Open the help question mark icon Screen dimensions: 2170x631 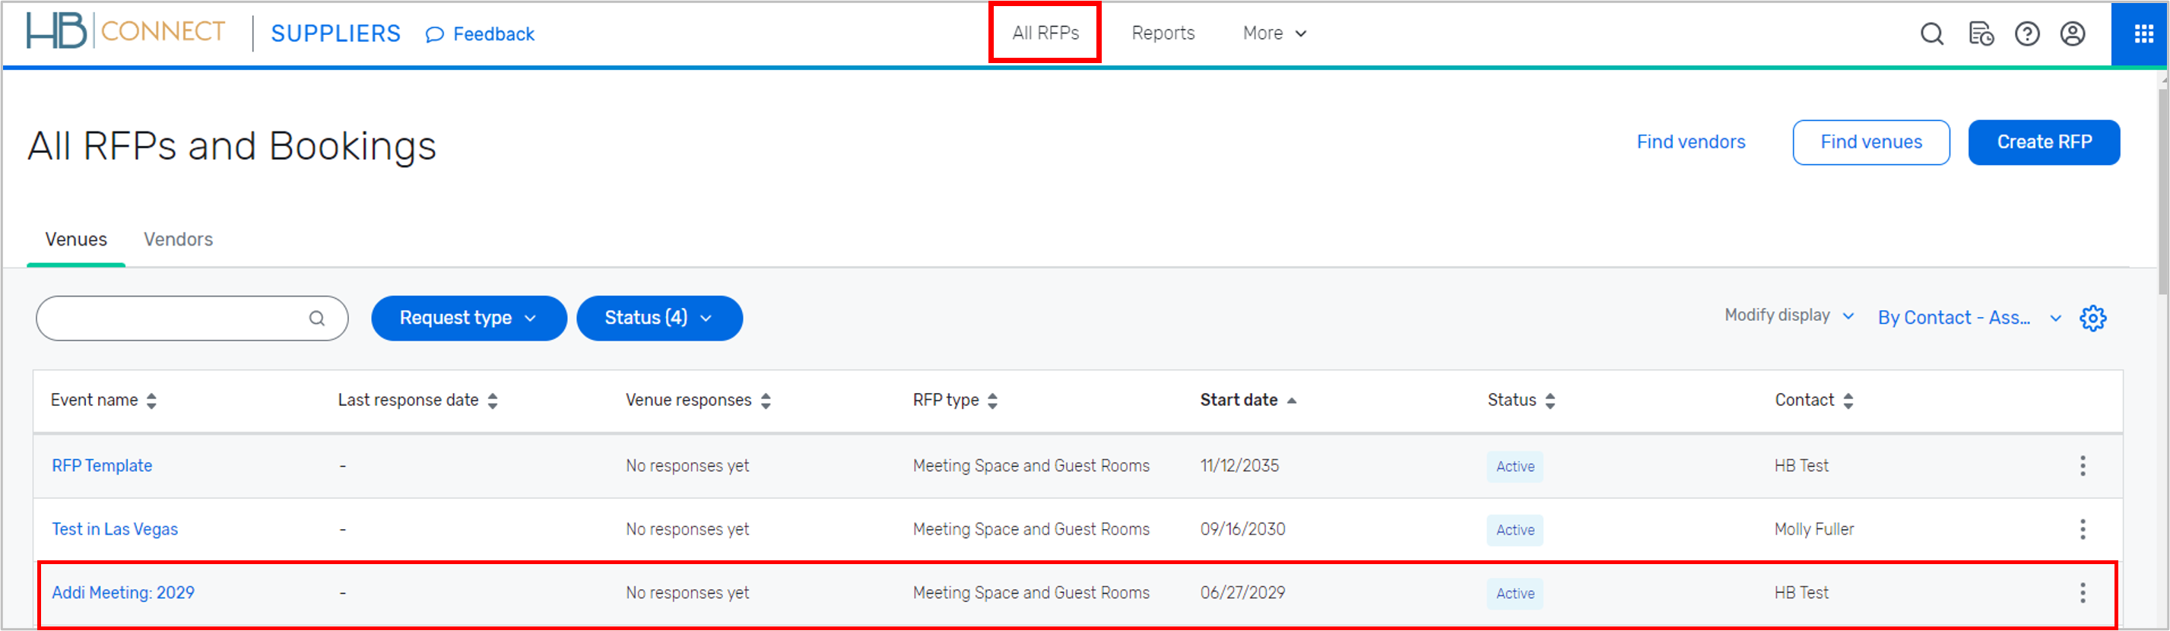pos(2027,33)
